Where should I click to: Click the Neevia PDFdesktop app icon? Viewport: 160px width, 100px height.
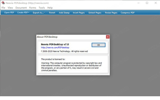click(3, 3)
